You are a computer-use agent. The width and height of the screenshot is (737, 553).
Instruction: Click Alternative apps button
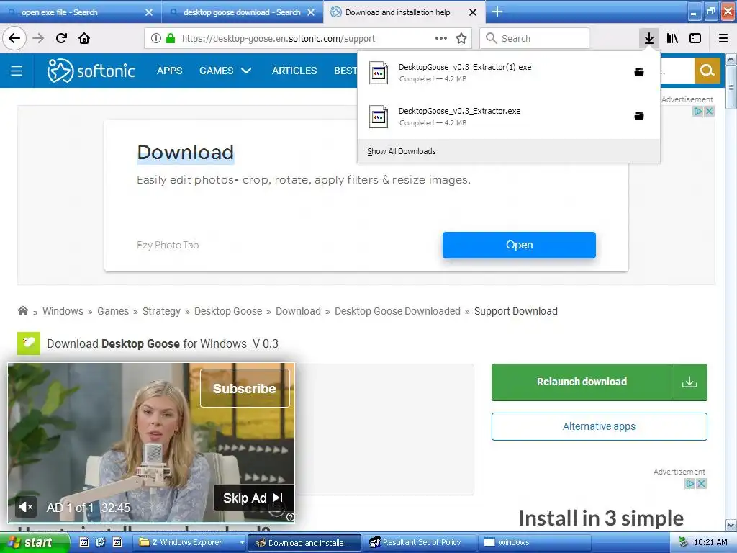click(x=599, y=426)
